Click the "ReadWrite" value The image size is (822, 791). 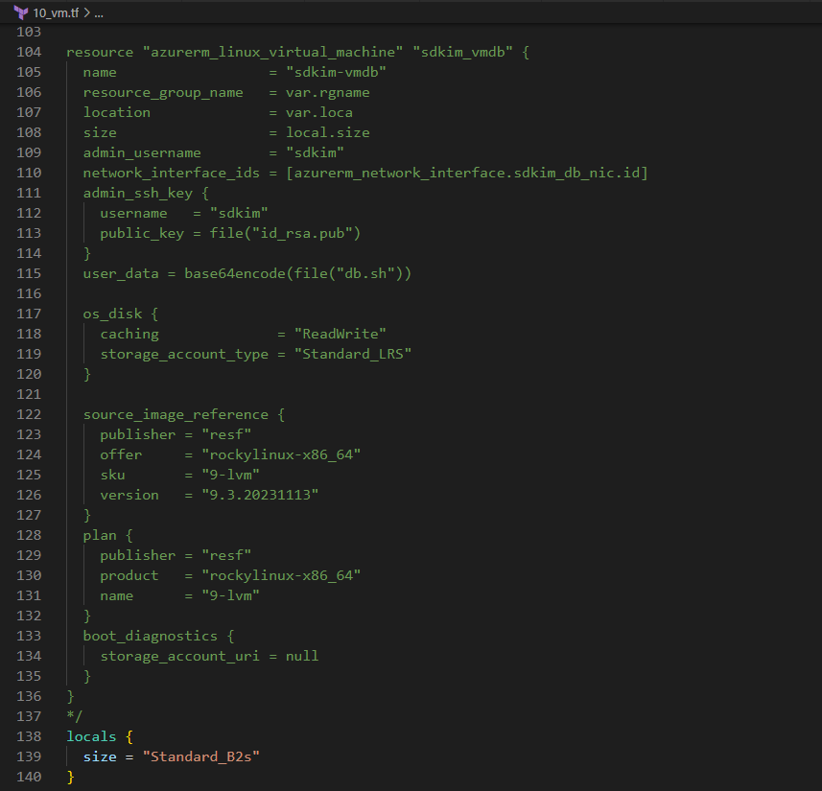point(341,334)
